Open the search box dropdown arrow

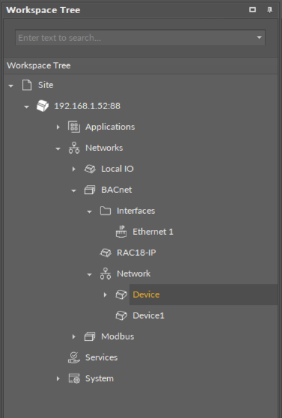point(259,38)
